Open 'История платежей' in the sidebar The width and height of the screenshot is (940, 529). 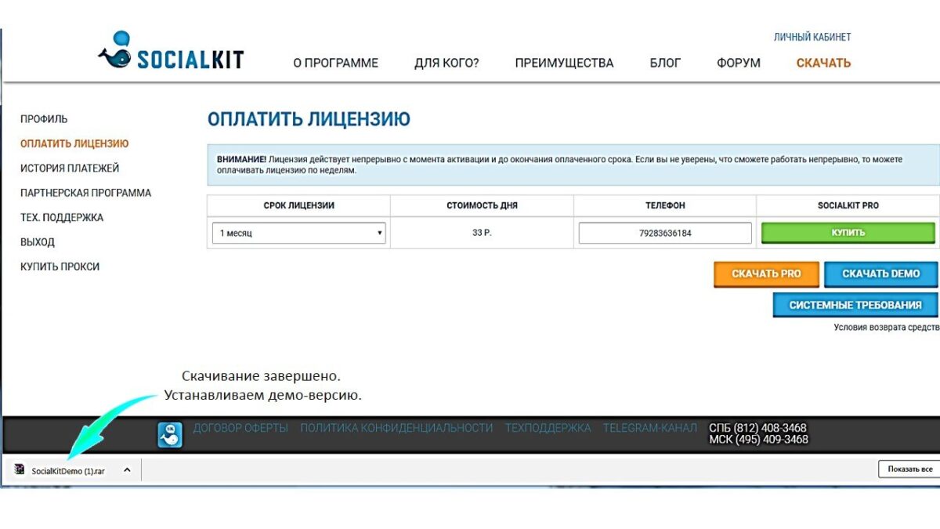[x=70, y=168]
